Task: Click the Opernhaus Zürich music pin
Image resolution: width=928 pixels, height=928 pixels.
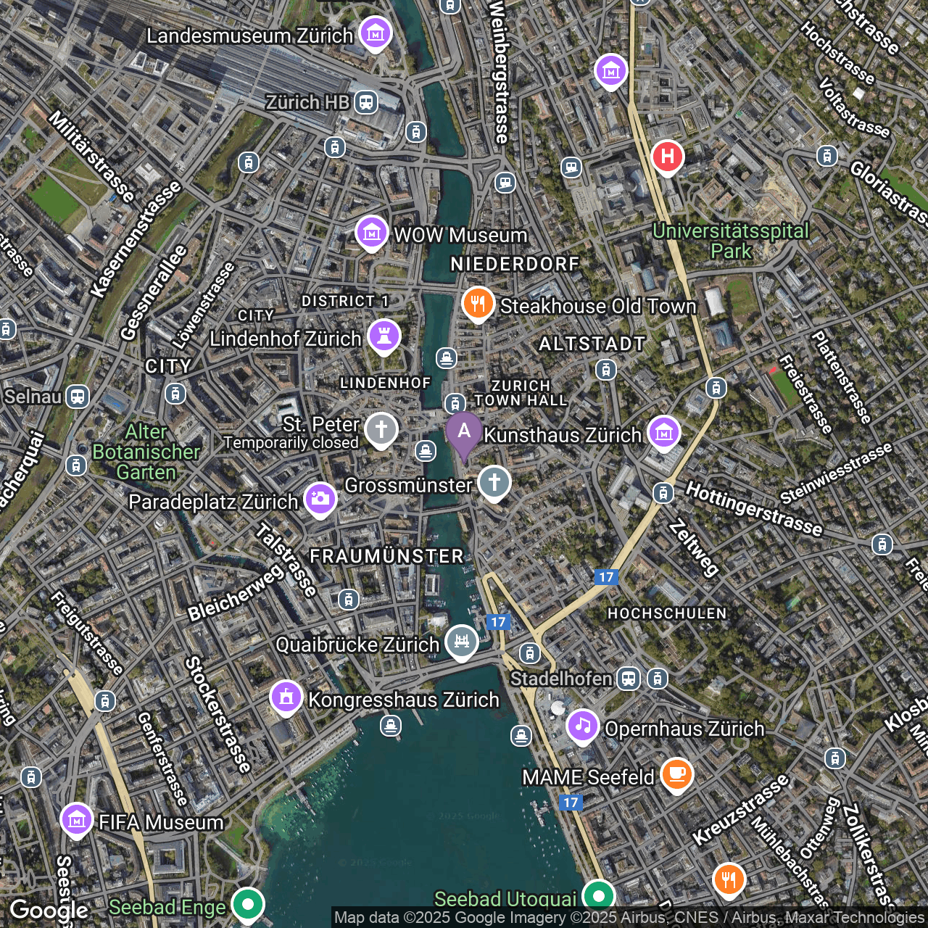Action: pos(582,727)
